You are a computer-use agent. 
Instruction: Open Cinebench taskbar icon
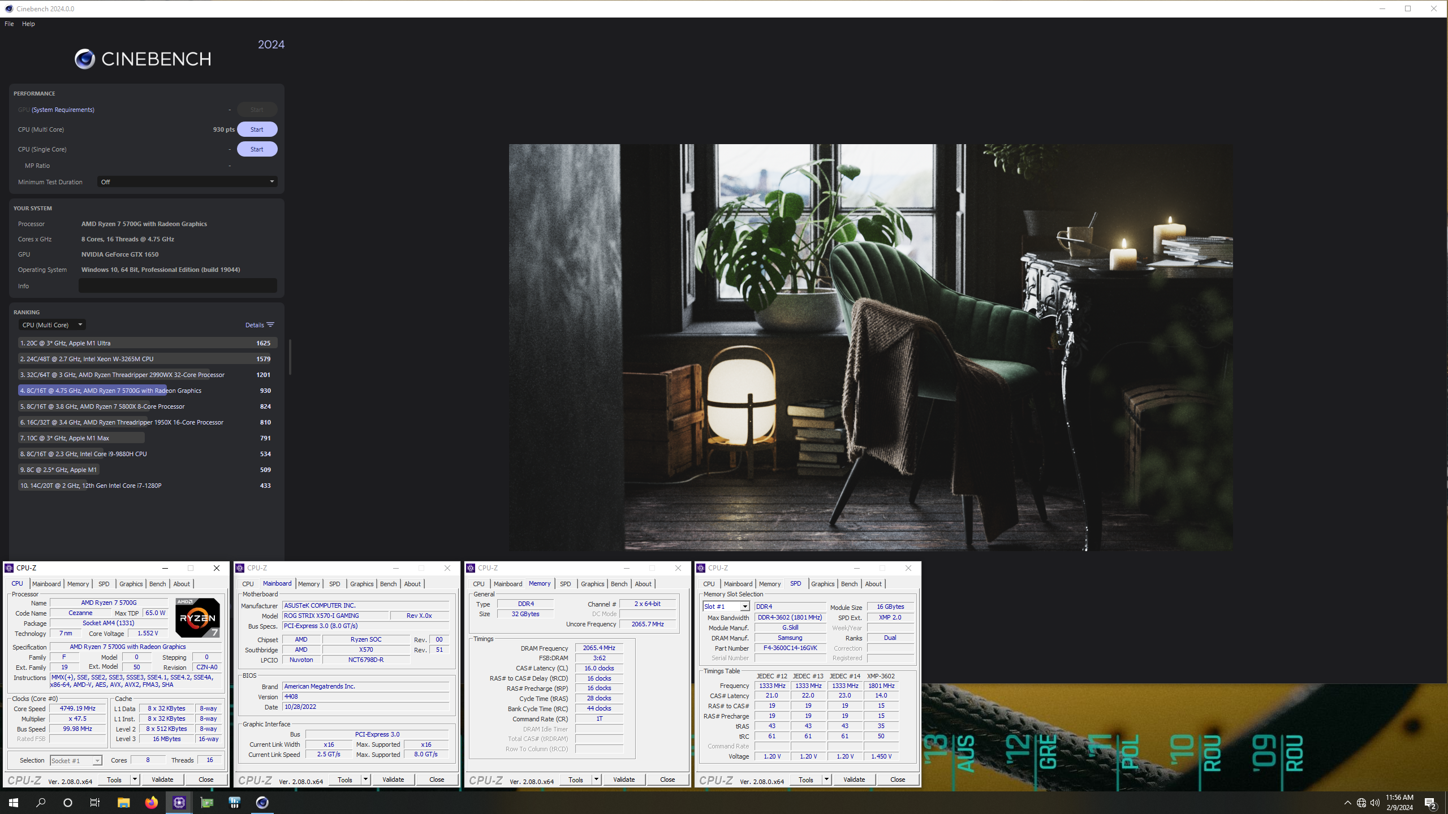coord(262,803)
